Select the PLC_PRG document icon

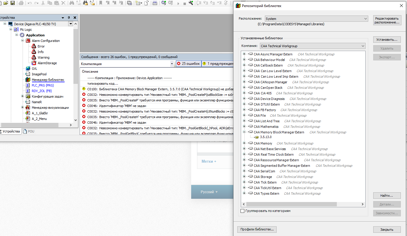coord(28,85)
